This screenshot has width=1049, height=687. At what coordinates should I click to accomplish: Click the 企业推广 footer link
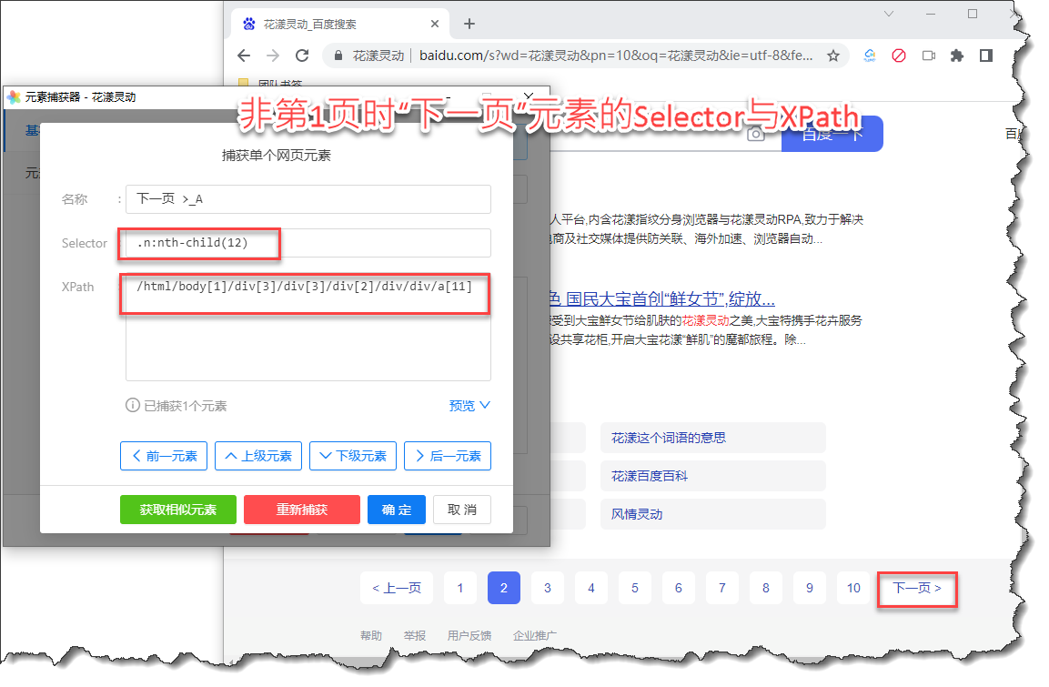point(535,635)
